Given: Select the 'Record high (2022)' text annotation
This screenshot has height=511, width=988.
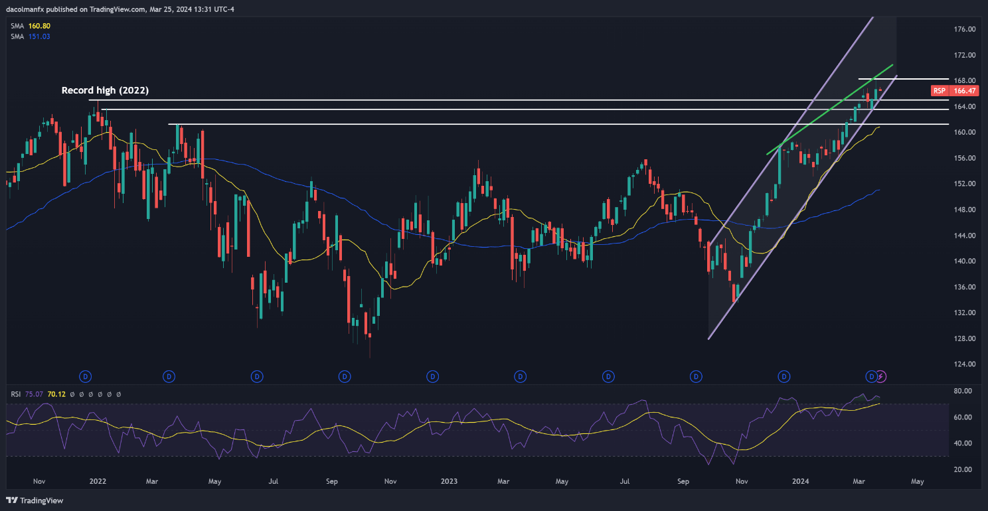Looking at the screenshot, I should 105,90.
